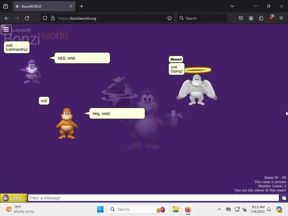The image size is (288, 216).
Task: Open the notifications bell icon
Action: 269,209
